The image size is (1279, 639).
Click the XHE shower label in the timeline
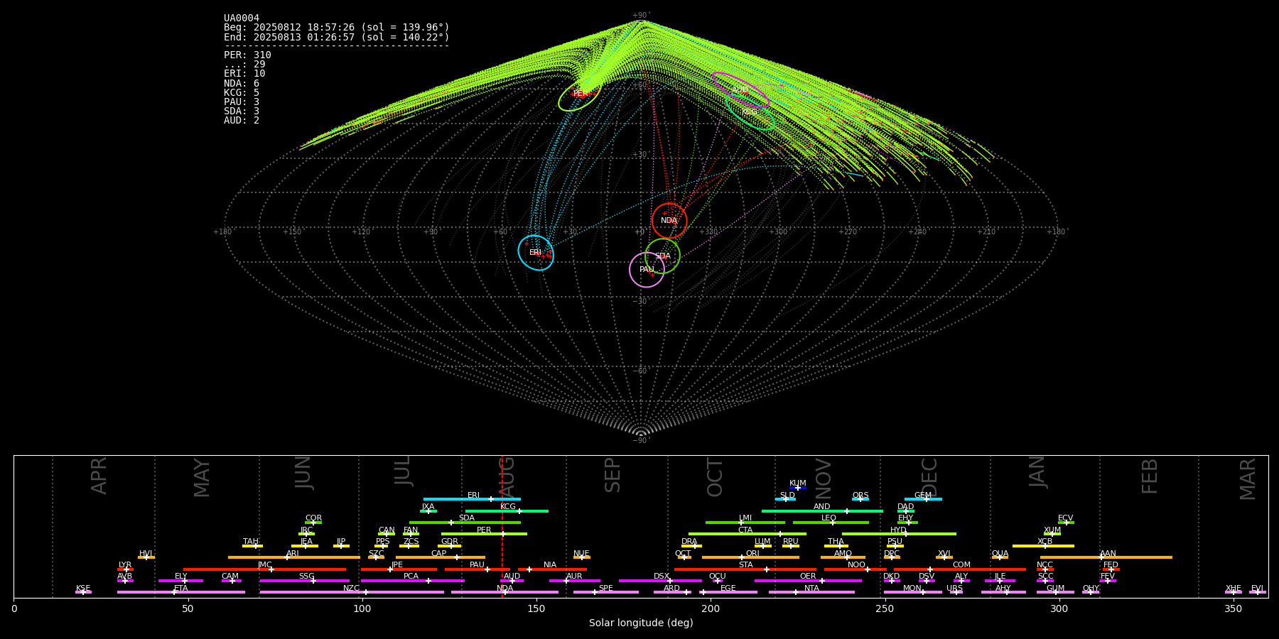click(x=1233, y=588)
